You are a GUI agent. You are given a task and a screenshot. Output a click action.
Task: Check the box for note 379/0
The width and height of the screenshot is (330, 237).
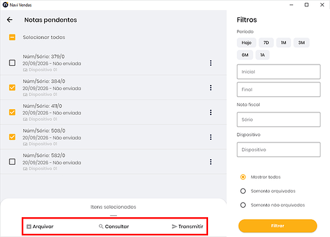(12, 63)
